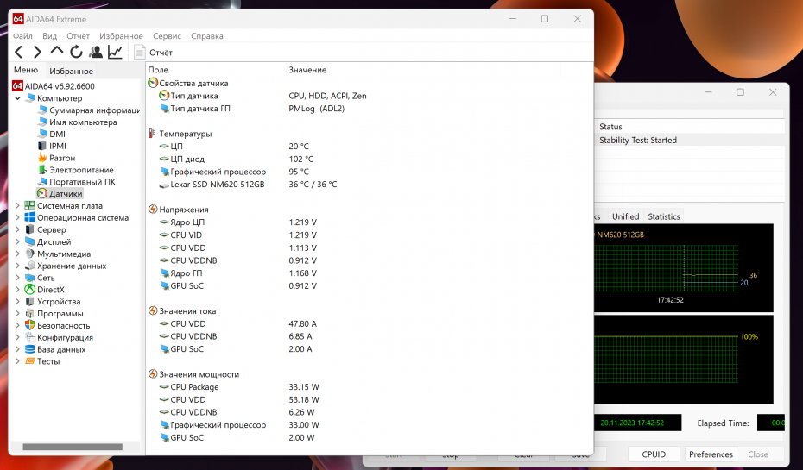
Task: Open the Файл menu
Action: [22, 36]
